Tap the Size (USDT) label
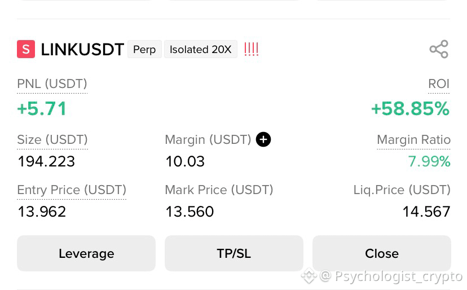Image resolution: width=467 pixels, height=290 pixels. pos(52,140)
